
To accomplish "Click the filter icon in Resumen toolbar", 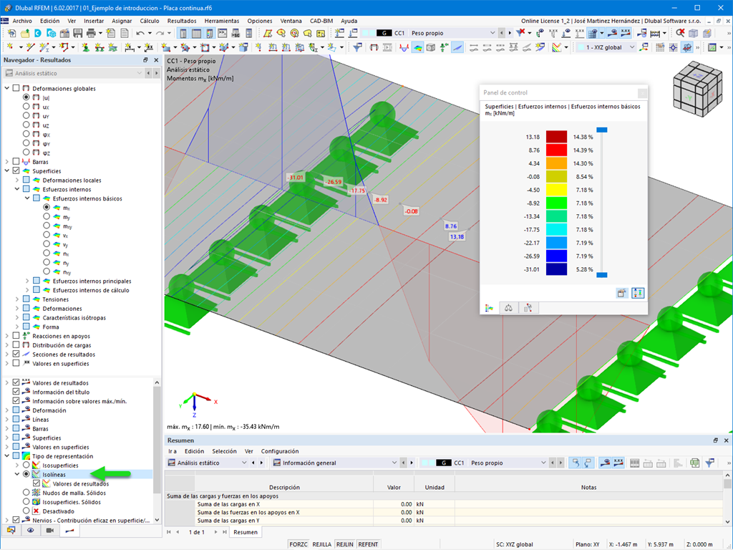I will pyautogui.click(x=709, y=463).
